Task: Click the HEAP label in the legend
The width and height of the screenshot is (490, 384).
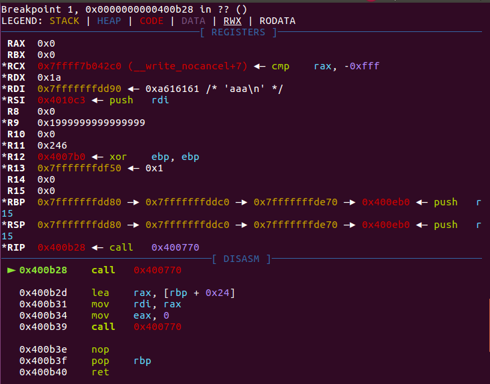Action: [110, 21]
